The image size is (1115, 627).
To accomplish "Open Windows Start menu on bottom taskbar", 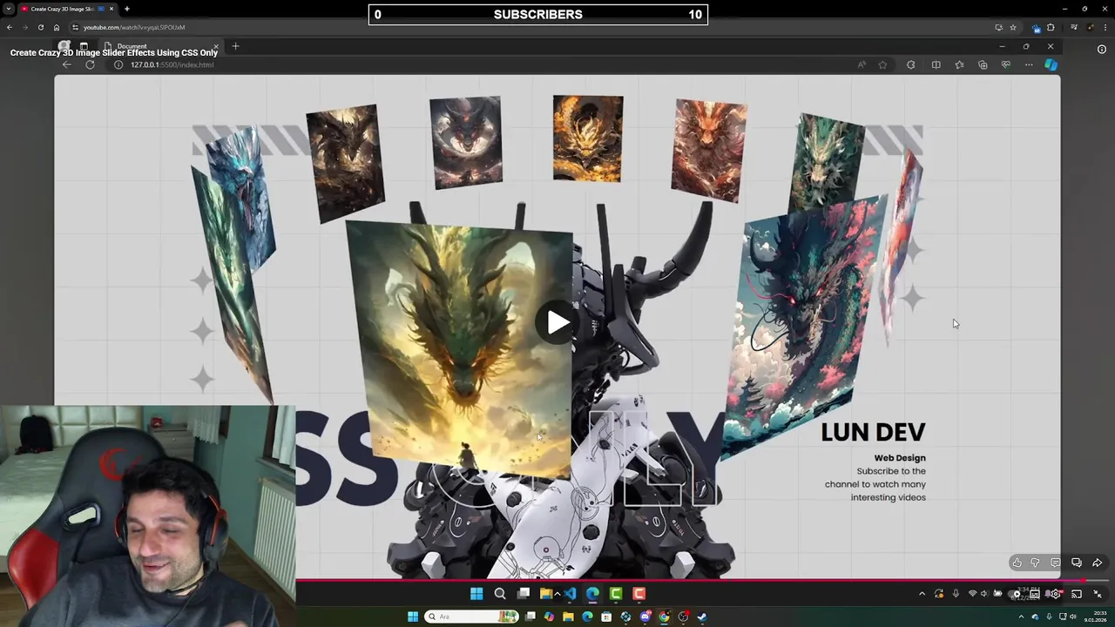I will click(413, 617).
